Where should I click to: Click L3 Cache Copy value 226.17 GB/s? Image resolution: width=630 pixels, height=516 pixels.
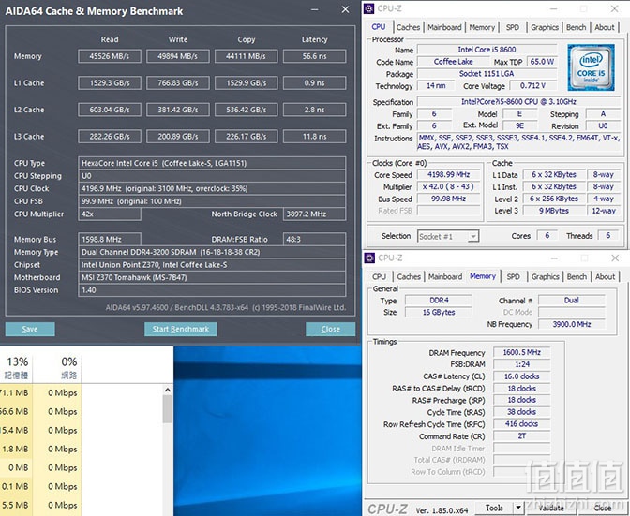(246, 137)
